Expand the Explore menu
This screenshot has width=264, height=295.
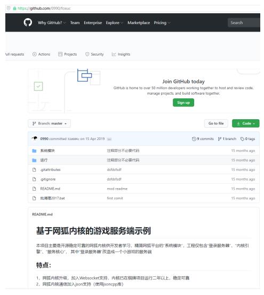click(x=114, y=23)
